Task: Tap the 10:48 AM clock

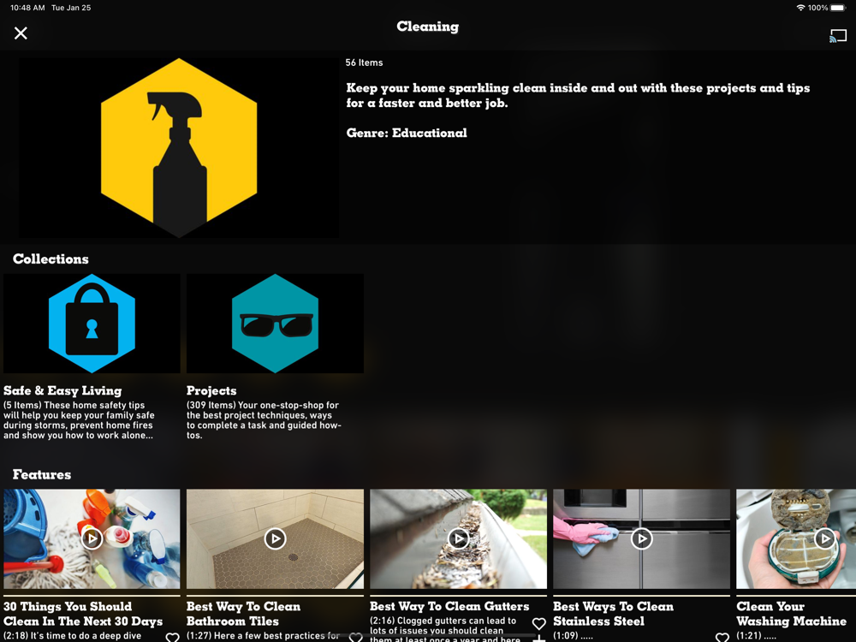Action: click(x=27, y=8)
